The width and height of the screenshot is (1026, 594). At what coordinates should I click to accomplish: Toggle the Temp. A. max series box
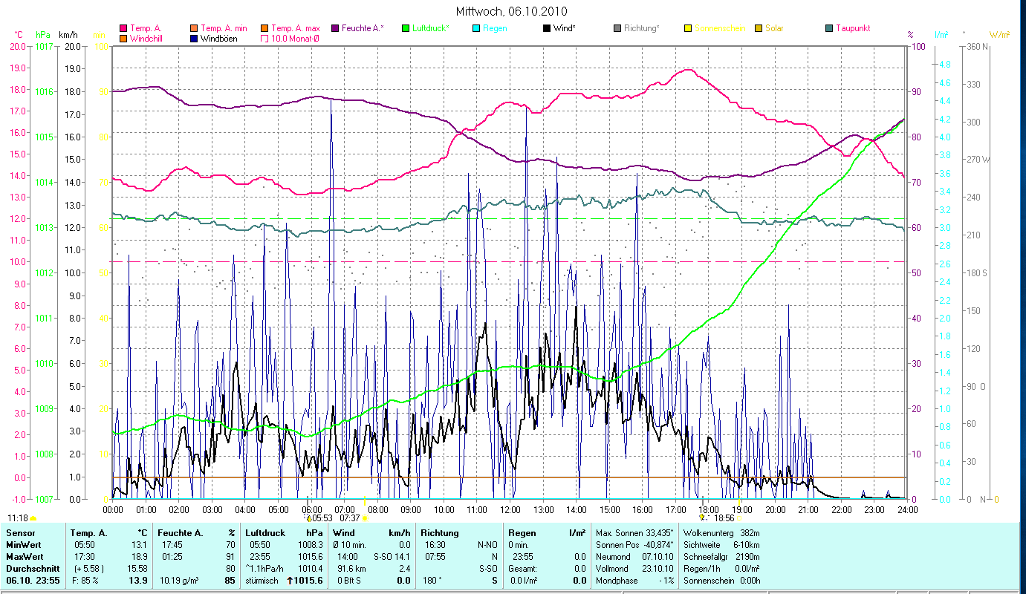pyautogui.click(x=264, y=28)
